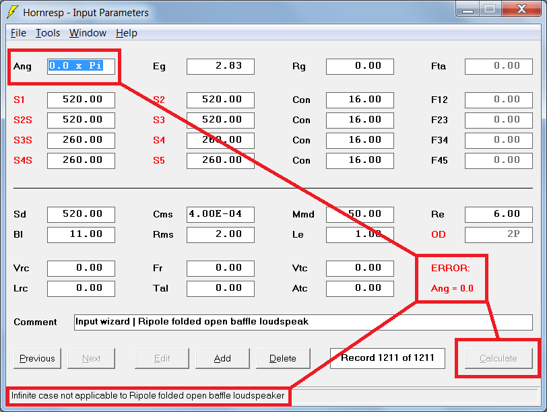This screenshot has height=412, width=547.
Task: Select the Con field in the S2S row
Action: pos(360,121)
